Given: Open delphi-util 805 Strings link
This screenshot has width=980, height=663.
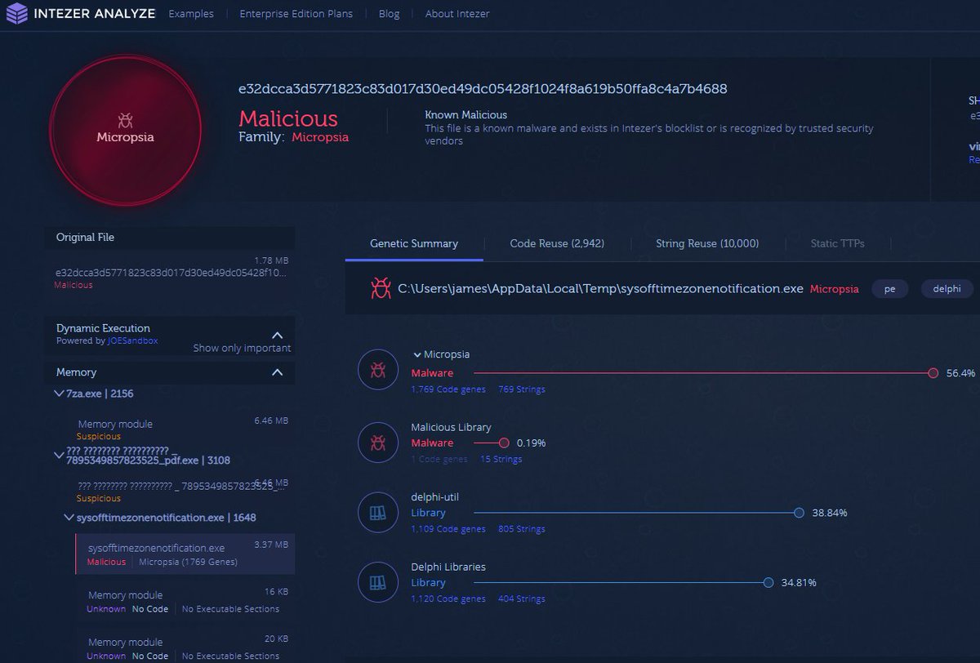Looking at the screenshot, I should pyautogui.click(x=521, y=529).
